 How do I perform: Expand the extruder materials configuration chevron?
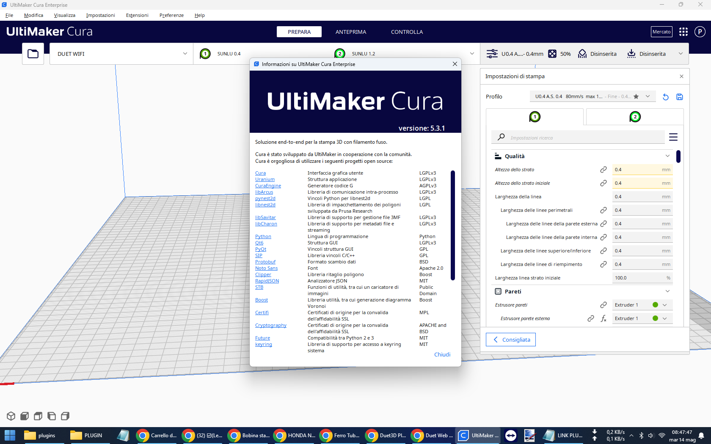pos(472,54)
